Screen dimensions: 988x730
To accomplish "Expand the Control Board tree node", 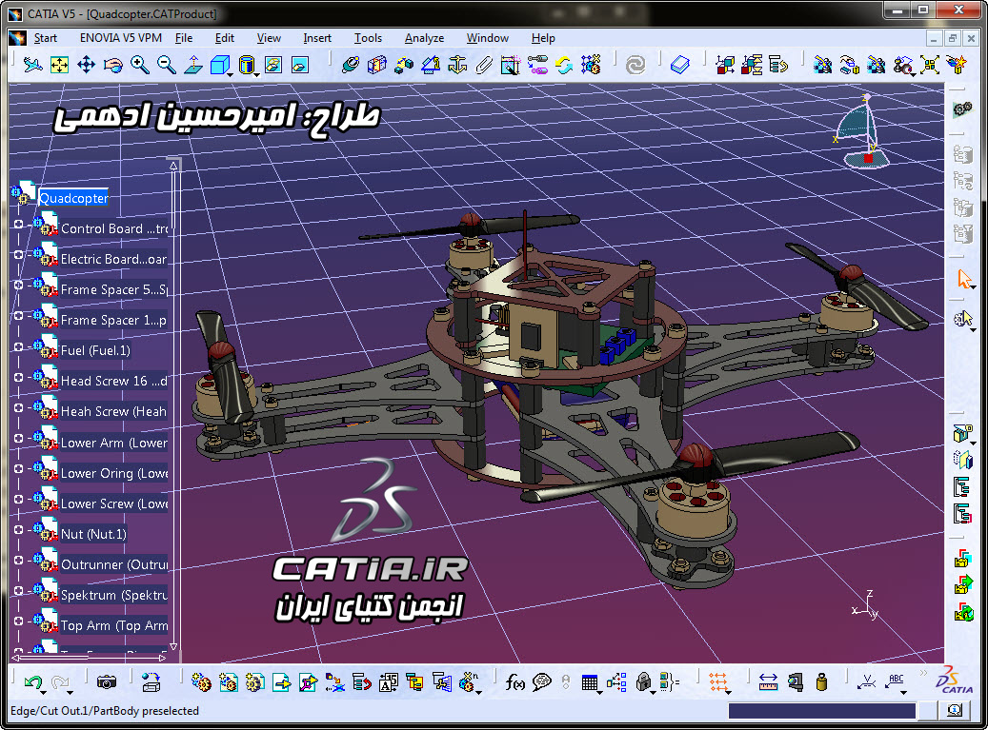I will pos(18,224).
